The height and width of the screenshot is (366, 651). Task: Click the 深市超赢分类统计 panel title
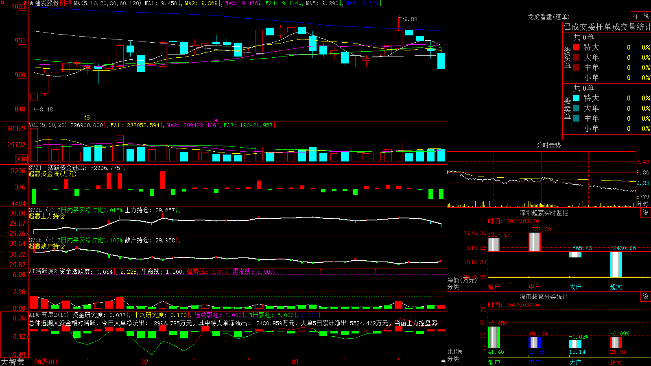click(544, 296)
